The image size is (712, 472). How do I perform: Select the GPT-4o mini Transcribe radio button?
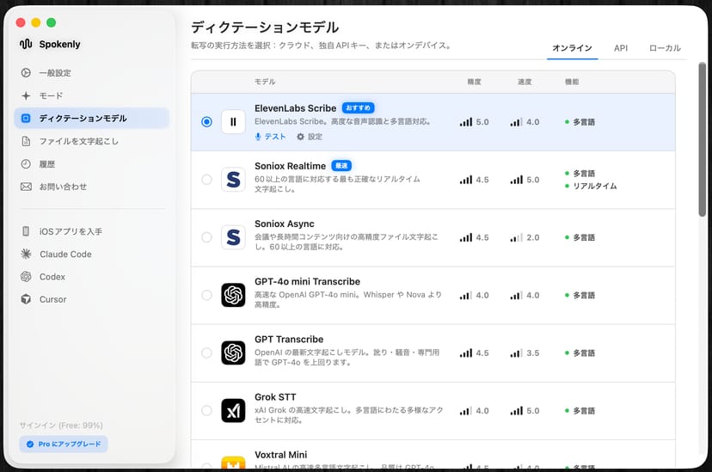point(206,295)
